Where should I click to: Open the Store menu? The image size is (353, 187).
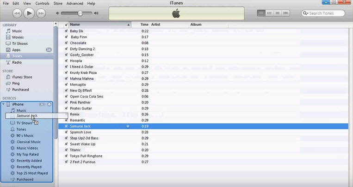pyautogui.click(x=58, y=3)
